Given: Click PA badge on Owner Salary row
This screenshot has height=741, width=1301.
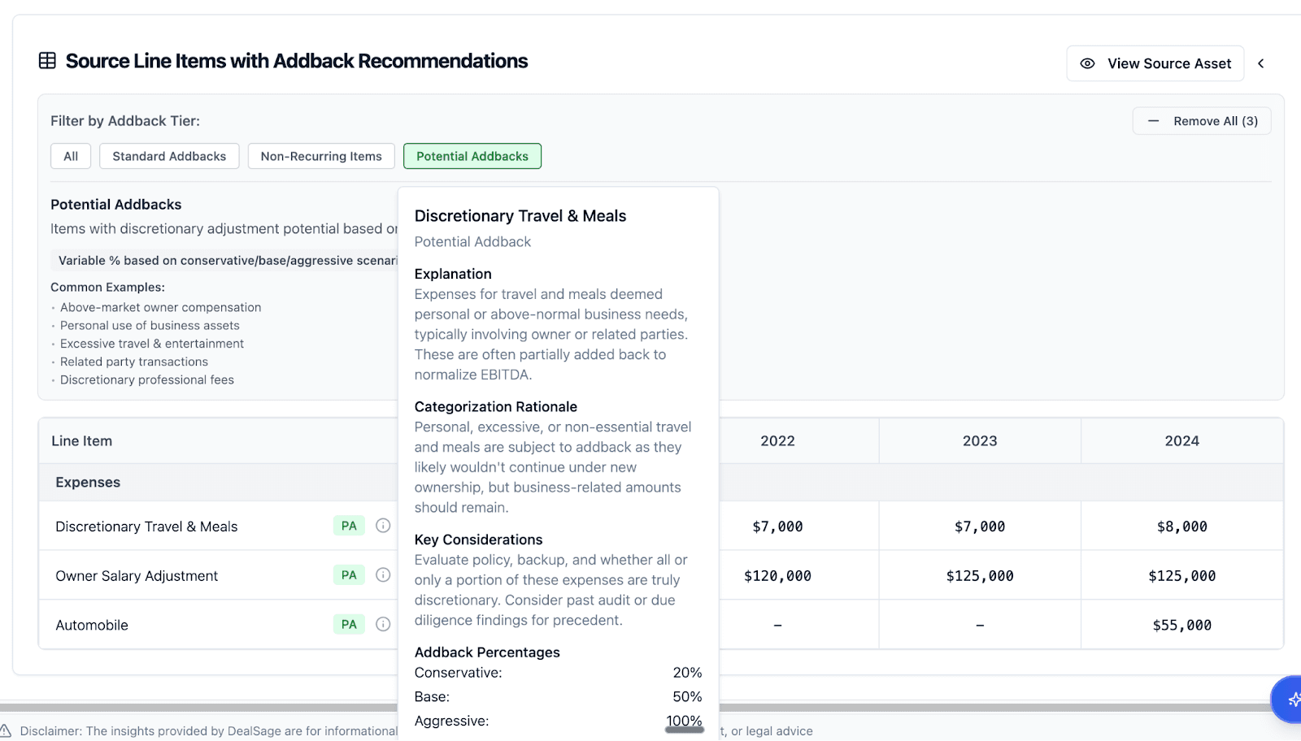Looking at the screenshot, I should pyautogui.click(x=349, y=575).
